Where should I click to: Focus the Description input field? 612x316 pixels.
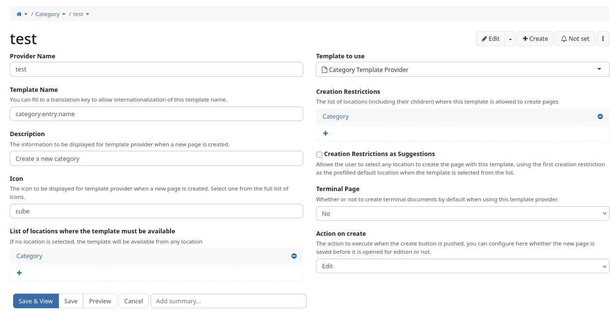pos(157,158)
